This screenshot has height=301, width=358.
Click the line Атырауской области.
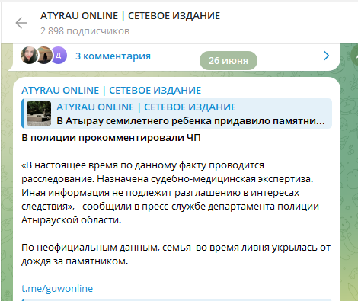[x=72, y=220]
